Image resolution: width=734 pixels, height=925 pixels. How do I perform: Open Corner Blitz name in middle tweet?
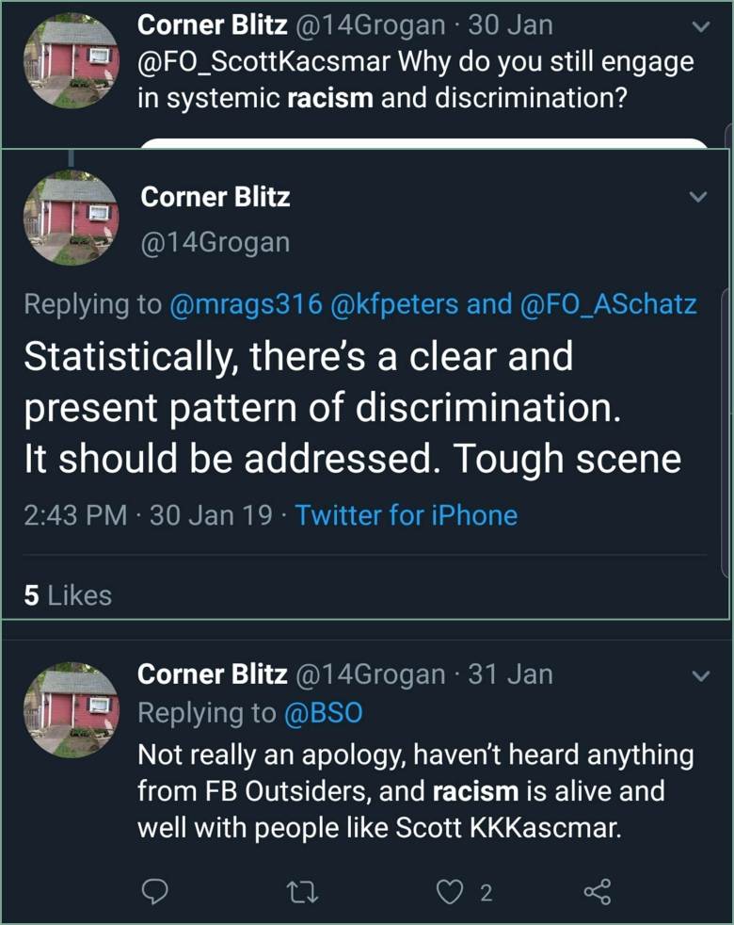click(215, 197)
